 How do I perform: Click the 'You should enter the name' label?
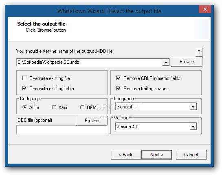coord(64,51)
